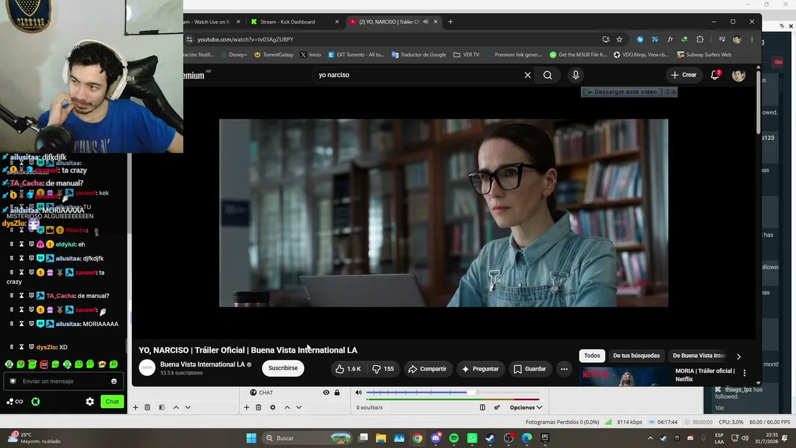The width and height of the screenshot is (796, 448).
Task: Subscribe with the Suscribirse button
Action: pyautogui.click(x=283, y=368)
